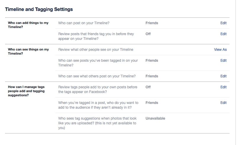Click the Off value for Timeline post review
The height and width of the screenshot is (145, 242).
point(148,34)
